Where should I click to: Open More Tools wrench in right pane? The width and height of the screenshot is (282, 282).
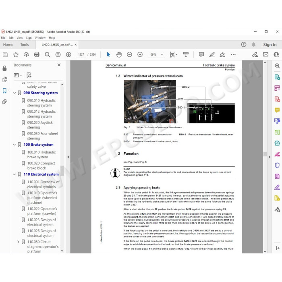pos(277,209)
